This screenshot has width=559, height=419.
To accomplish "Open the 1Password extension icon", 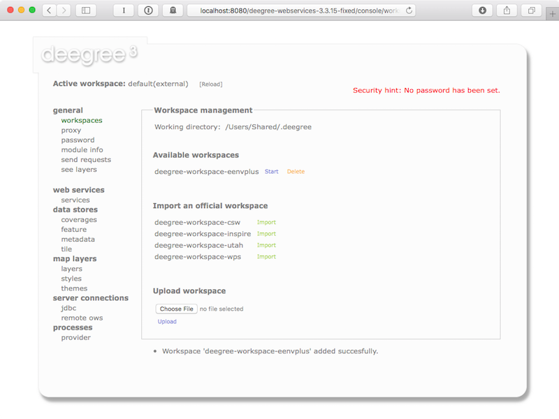I will click(148, 10).
